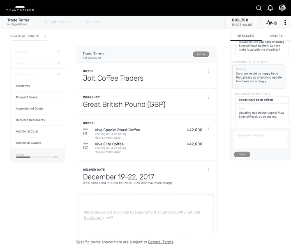Select Viva Elite Coffee item
This screenshot has height=247, width=291.
pos(143,147)
